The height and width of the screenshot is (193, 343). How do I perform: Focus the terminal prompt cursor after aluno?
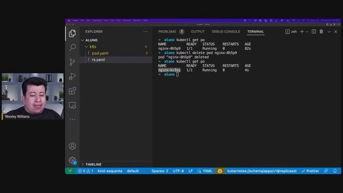click(x=177, y=75)
